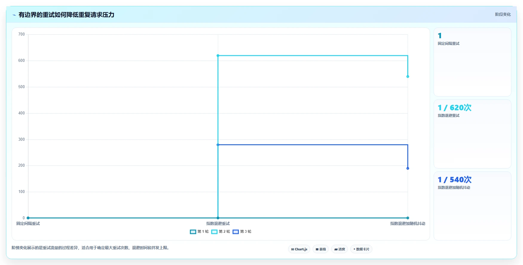This screenshot has height=265, width=523.
Task: Open the 固定间隔重试 data card
Action: tap(472, 62)
